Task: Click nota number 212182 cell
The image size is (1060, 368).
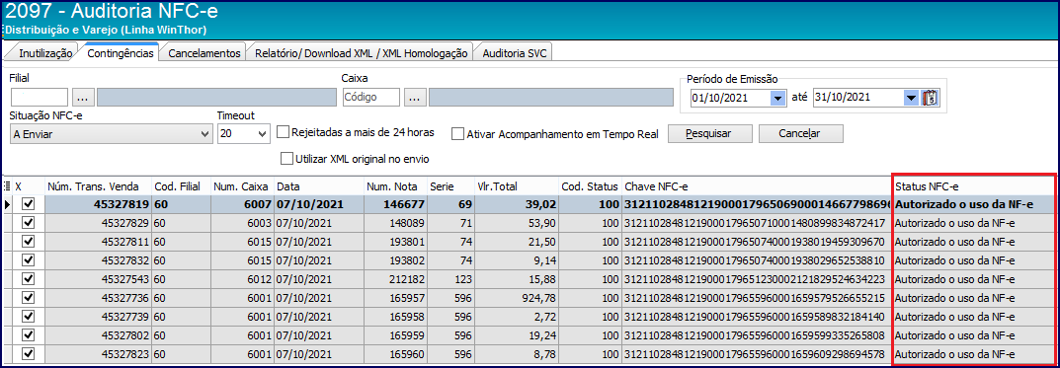Action: coord(395,279)
